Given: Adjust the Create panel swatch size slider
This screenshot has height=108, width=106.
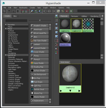Looking at the screenshot, I should (40, 20).
